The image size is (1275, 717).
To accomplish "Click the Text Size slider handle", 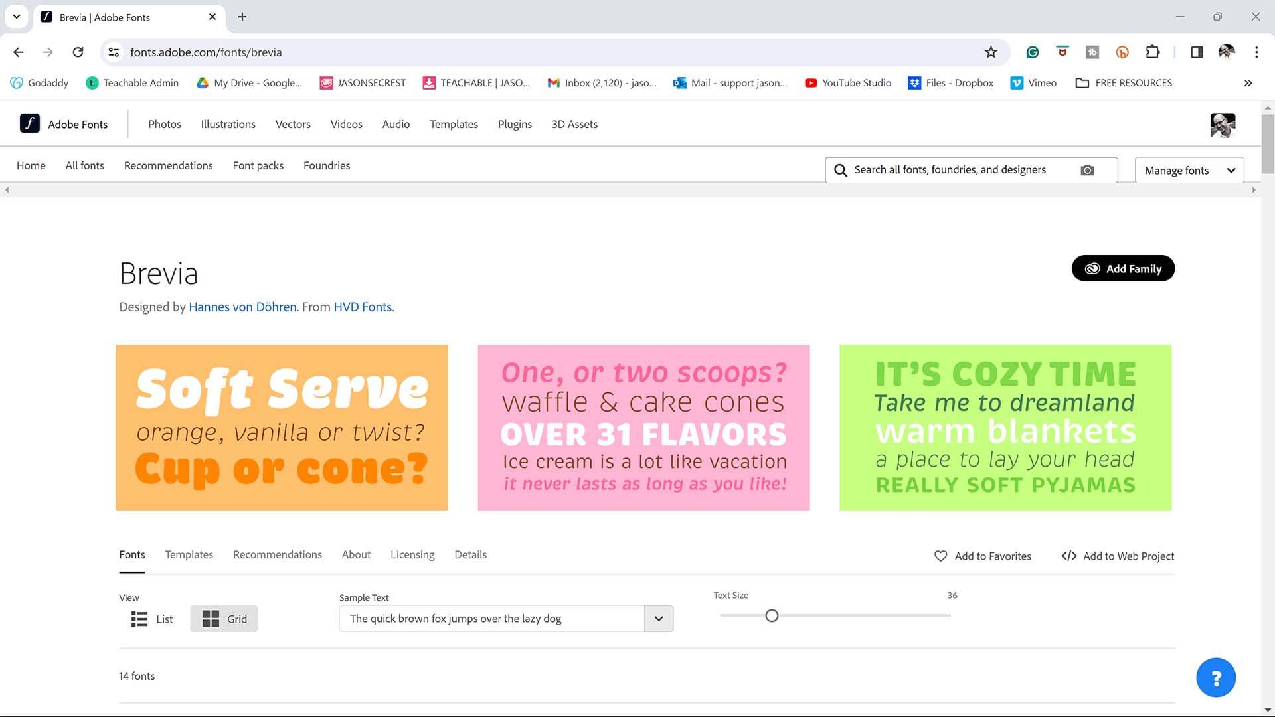I will (771, 616).
